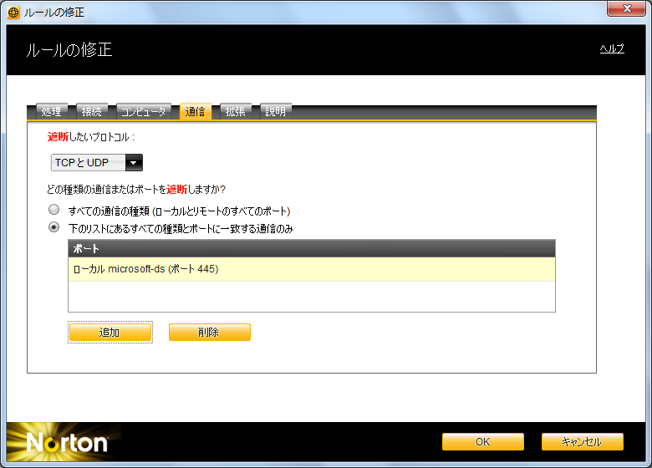Choose the 下のリストにある radio option
Screen dimensions: 652x468
pyautogui.click(x=54, y=227)
